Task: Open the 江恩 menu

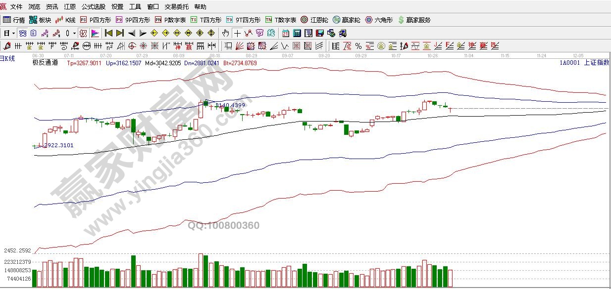Action: point(69,7)
